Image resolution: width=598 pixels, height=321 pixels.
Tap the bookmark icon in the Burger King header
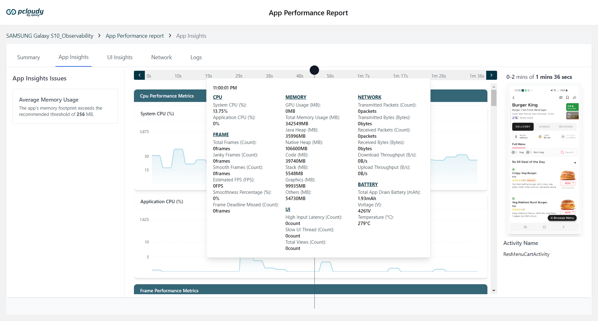567,98
